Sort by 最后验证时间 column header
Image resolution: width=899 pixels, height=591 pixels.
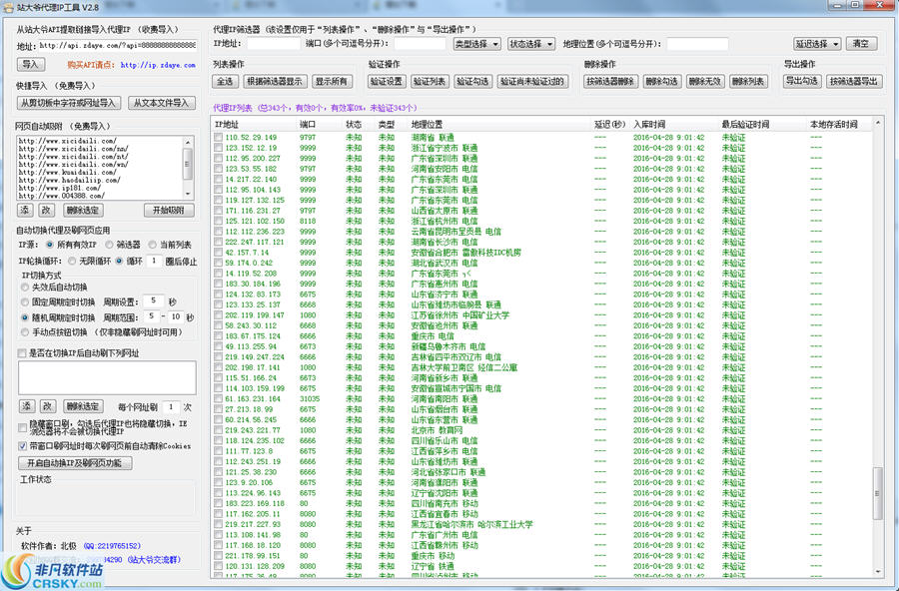(762, 125)
